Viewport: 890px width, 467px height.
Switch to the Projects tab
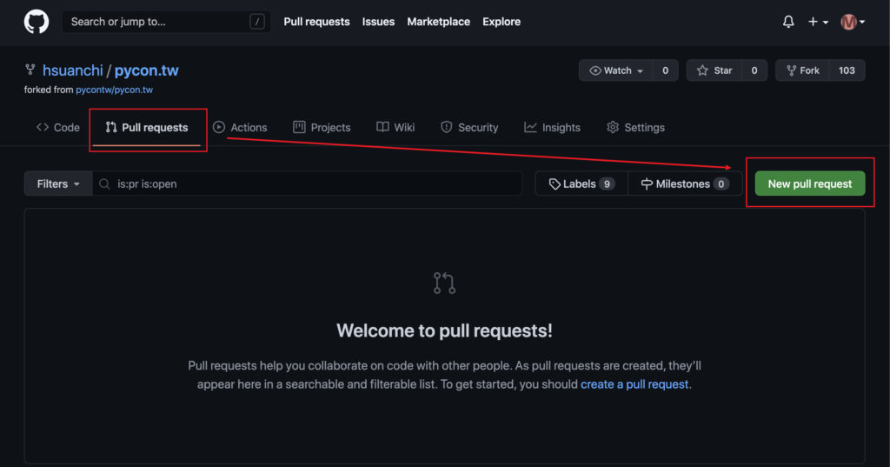click(x=322, y=127)
